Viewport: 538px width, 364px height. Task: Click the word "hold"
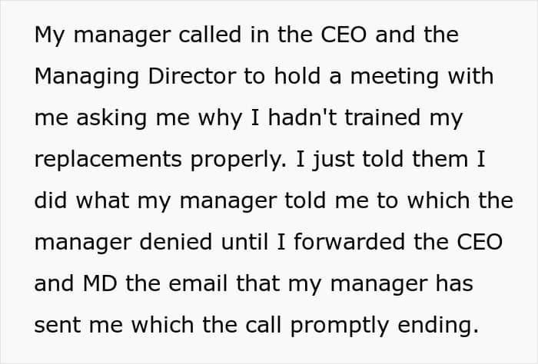pyautogui.click(x=297, y=76)
